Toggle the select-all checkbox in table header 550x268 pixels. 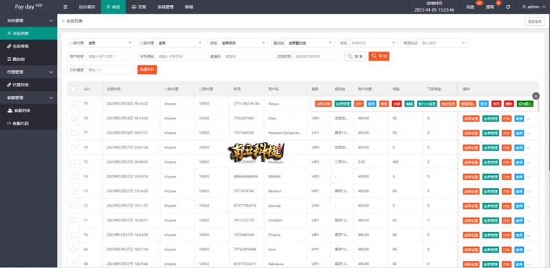[73, 88]
